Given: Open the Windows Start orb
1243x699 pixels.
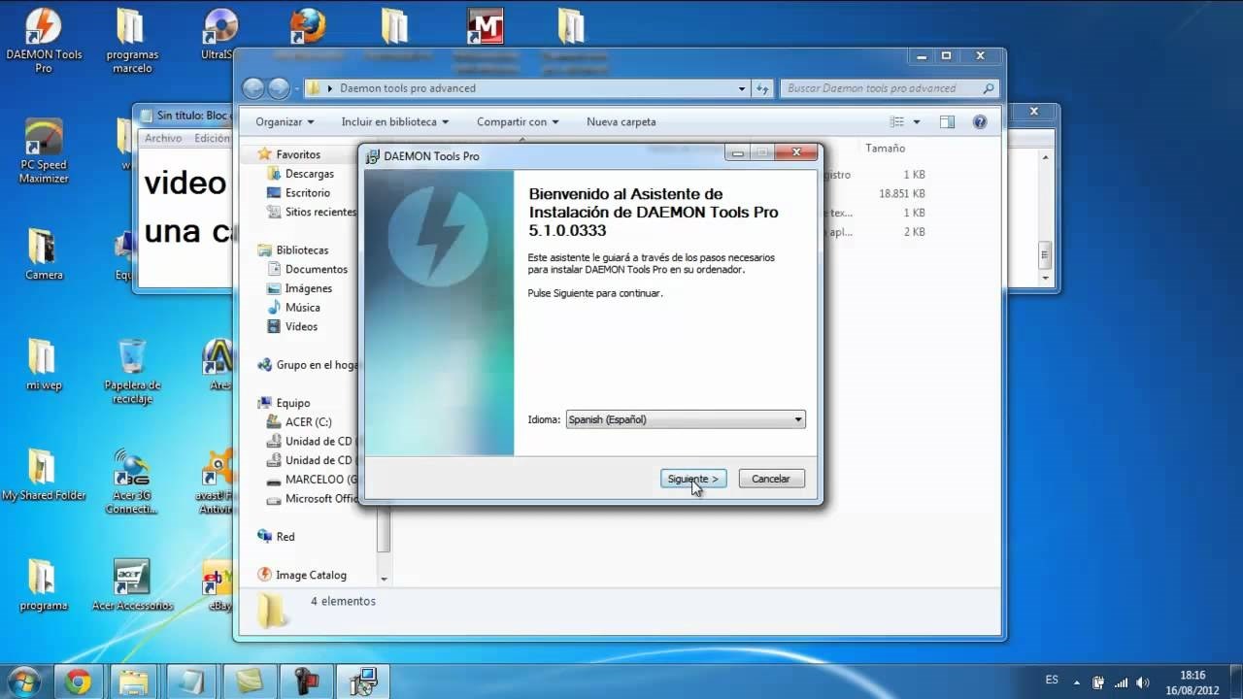Looking at the screenshot, I should 22,682.
